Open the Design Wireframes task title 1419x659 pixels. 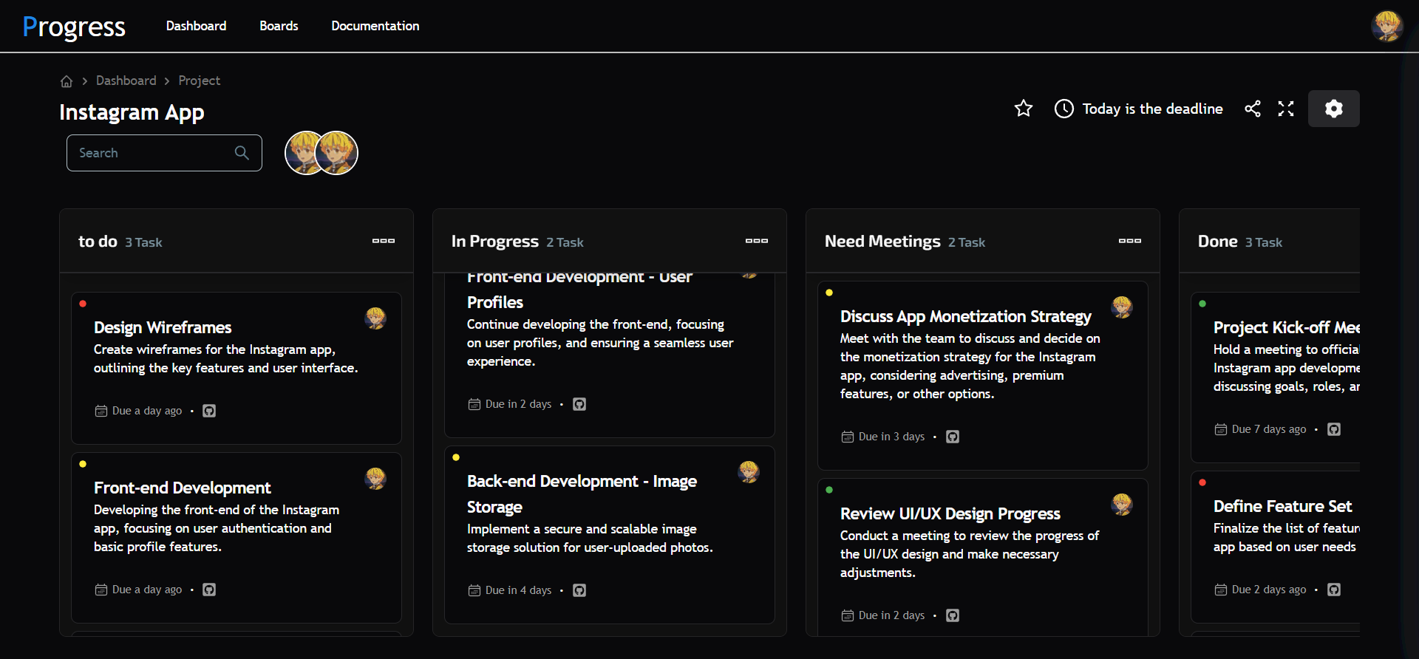(x=163, y=327)
